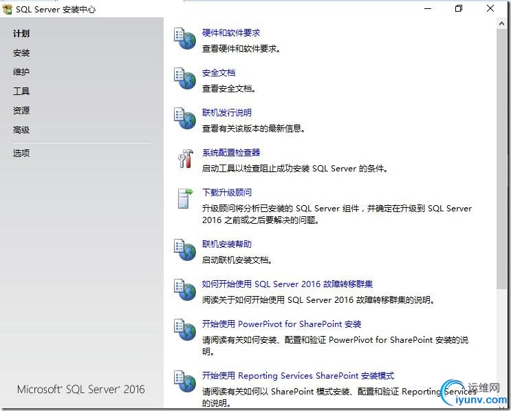Click the hammer and wrench icon for 系统配置检查器
This screenshot has width=511, height=411.
185,159
